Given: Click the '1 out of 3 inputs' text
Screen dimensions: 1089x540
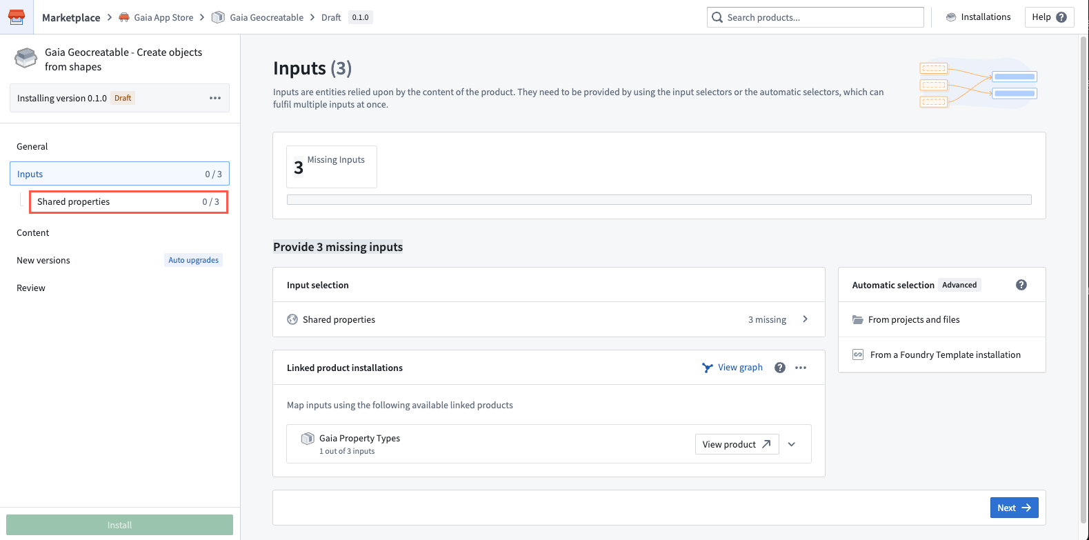Looking at the screenshot, I should (347, 451).
